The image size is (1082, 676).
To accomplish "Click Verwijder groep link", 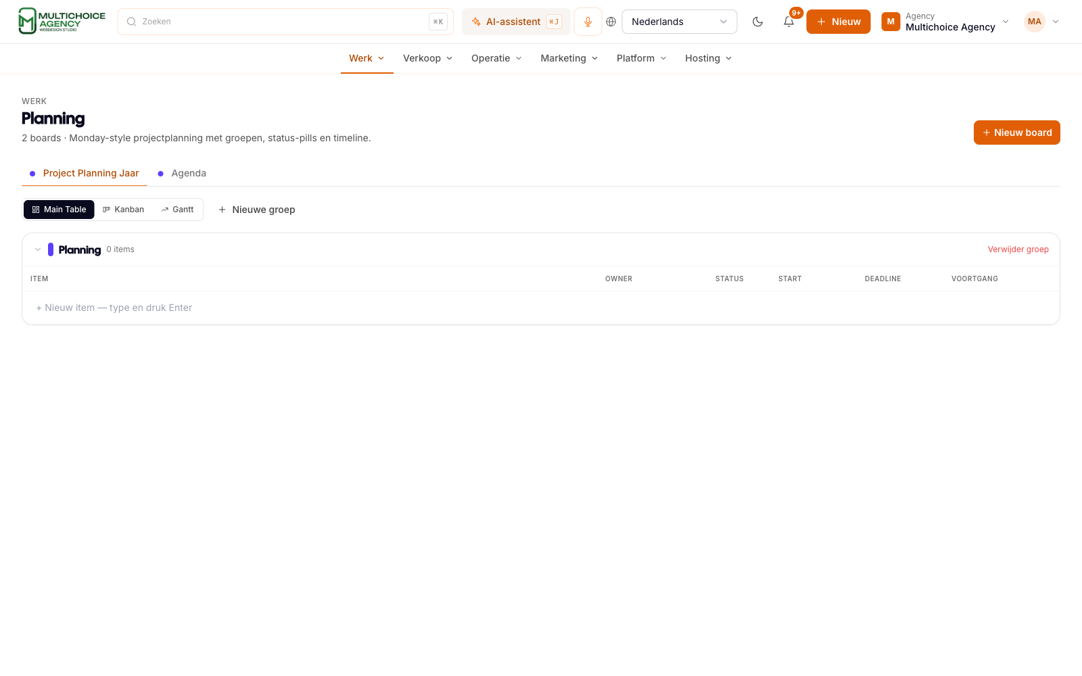I will (x=1018, y=249).
